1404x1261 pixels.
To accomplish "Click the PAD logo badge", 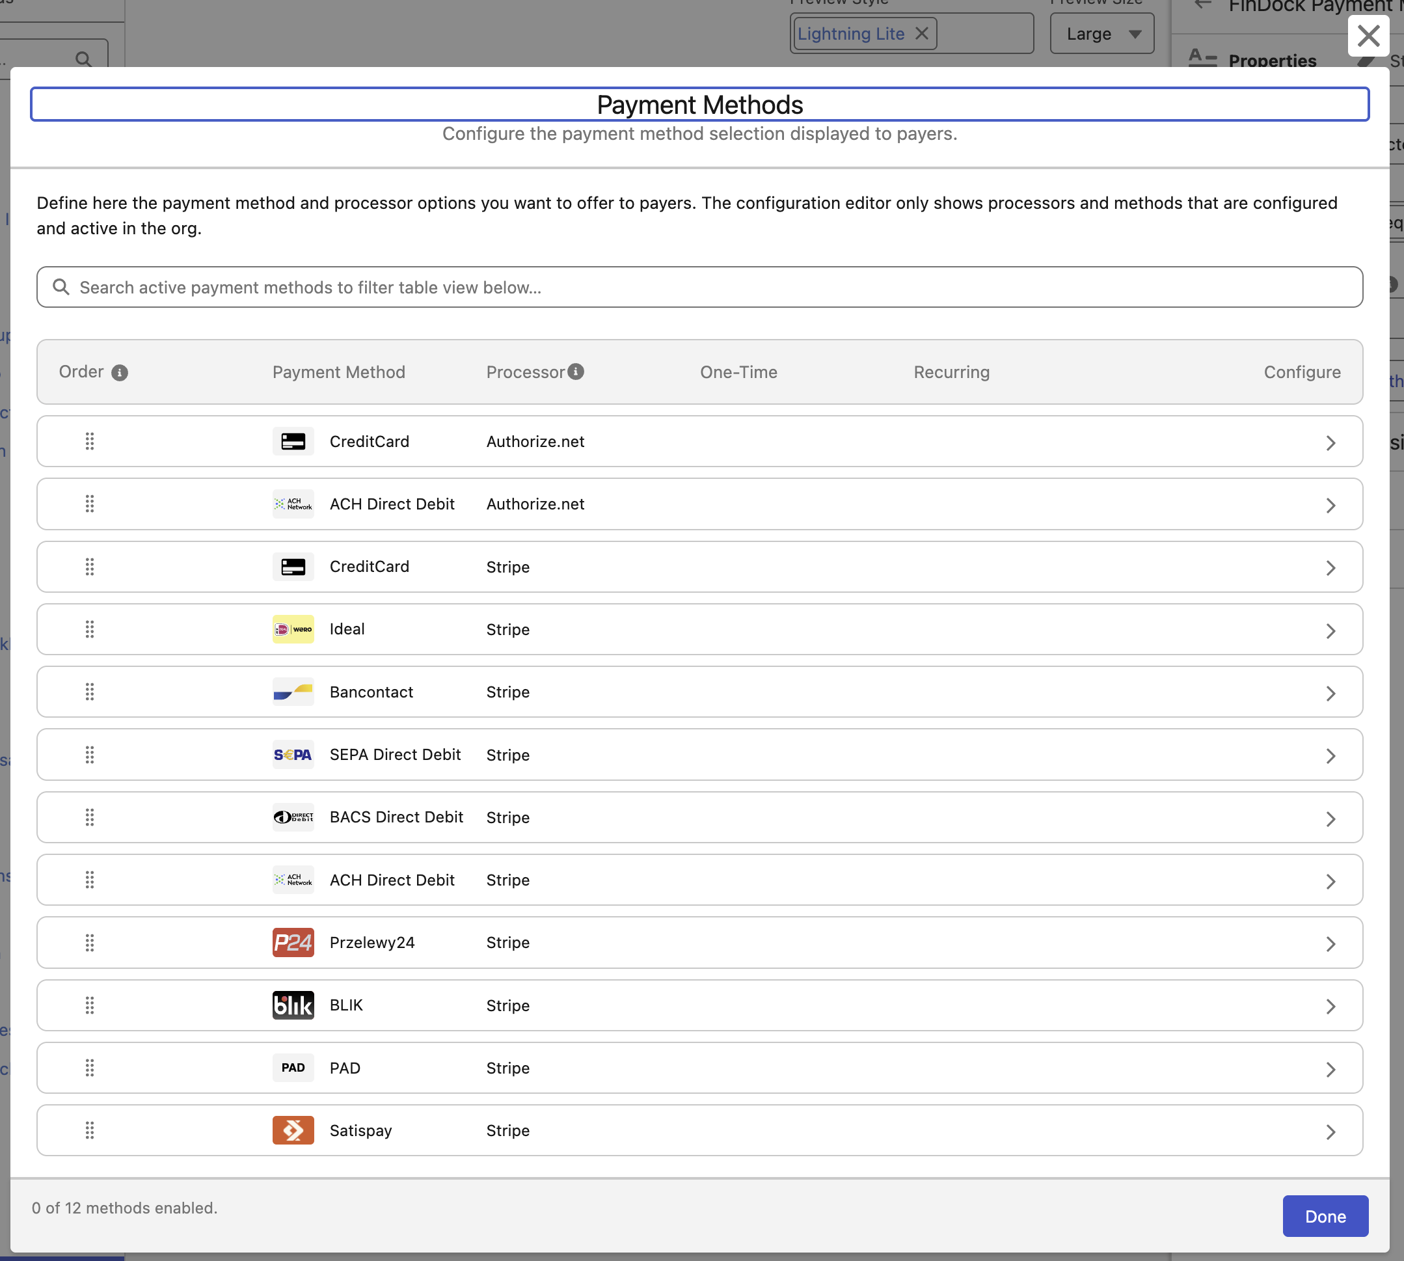I will tap(293, 1068).
